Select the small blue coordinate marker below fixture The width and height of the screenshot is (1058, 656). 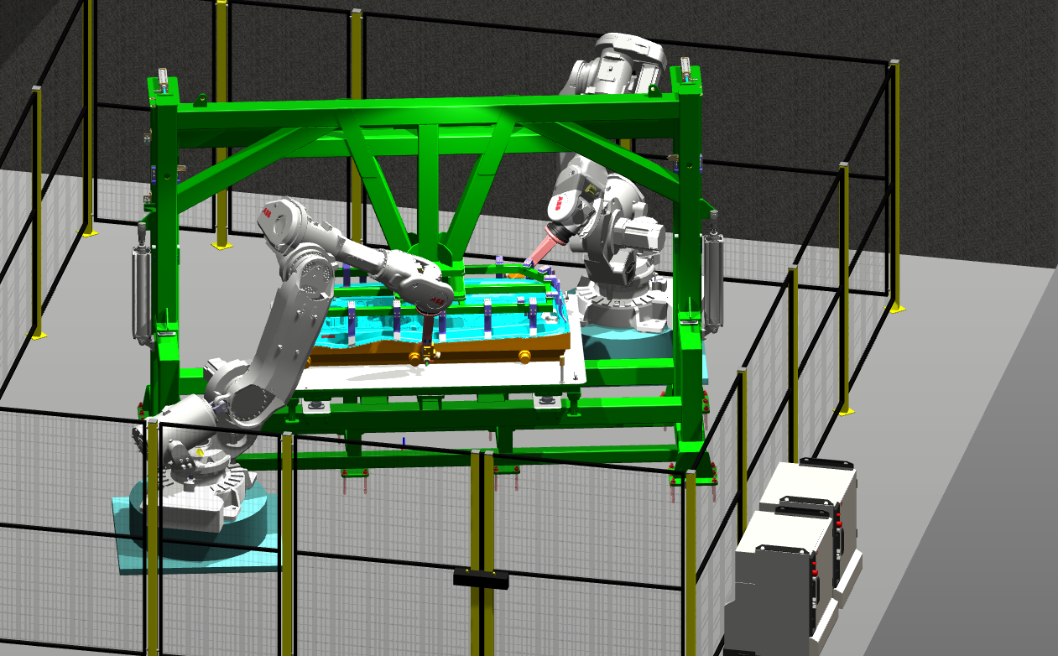pos(404,440)
